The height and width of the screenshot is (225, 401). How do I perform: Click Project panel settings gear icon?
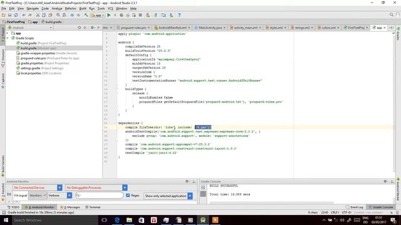tap(92, 27)
